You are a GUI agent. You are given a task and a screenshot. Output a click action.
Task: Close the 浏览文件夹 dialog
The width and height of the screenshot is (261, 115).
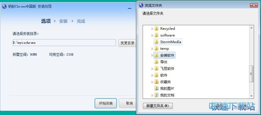[x=254, y=5]
